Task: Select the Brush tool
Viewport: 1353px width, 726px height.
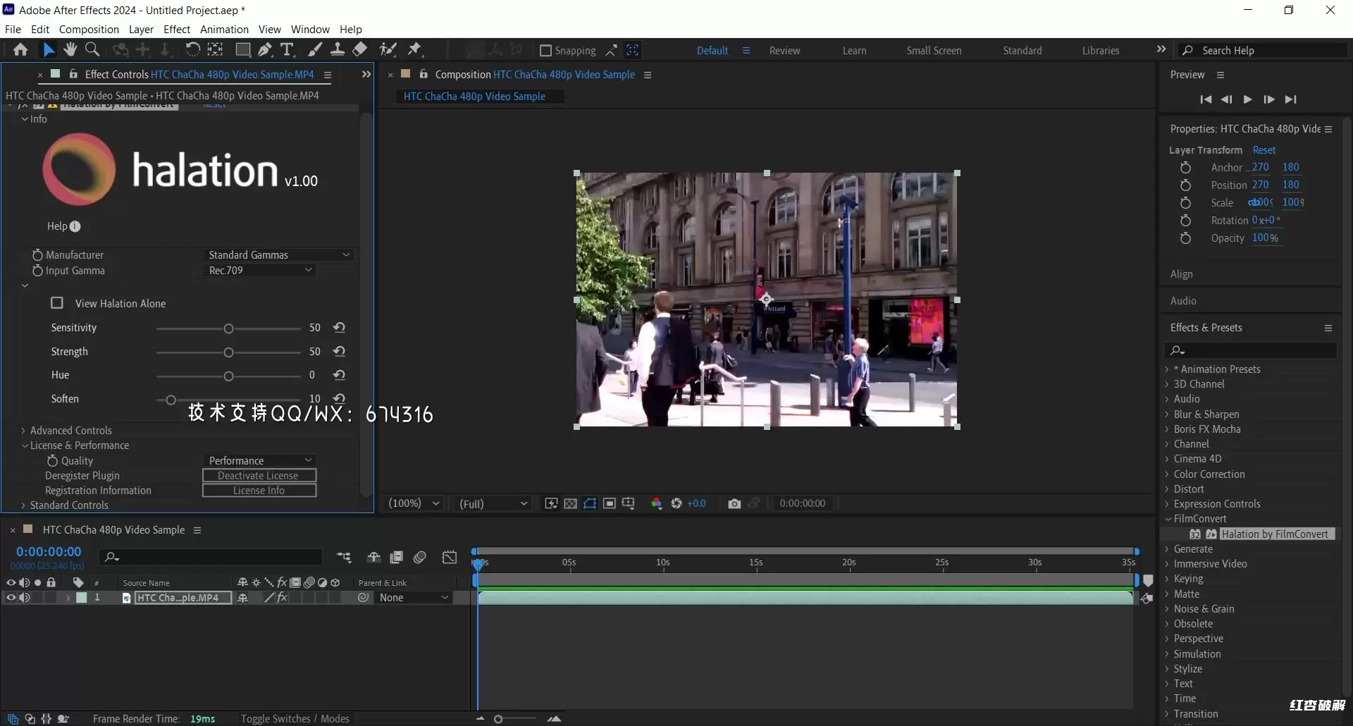Action: coord(315,49)
